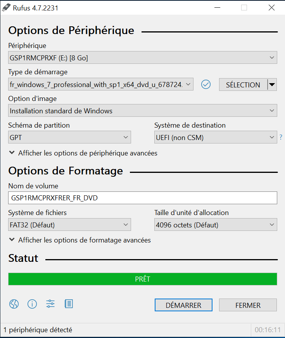285x338 pixels.
Task: Click the checksum checkmark icon
Action: coord(206,84)
